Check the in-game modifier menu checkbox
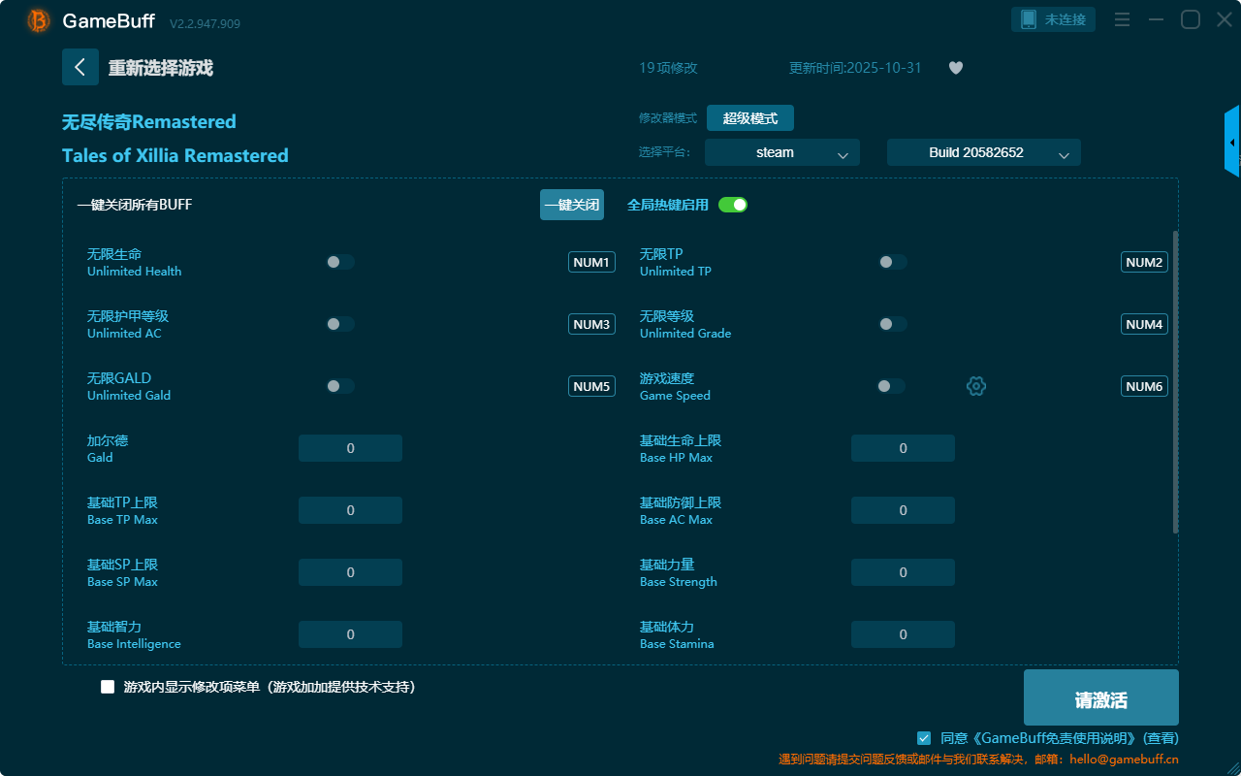 point(108,687)
